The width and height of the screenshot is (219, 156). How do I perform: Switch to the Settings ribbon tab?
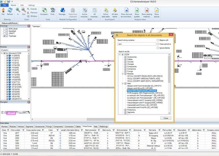(x=32, y=5)
